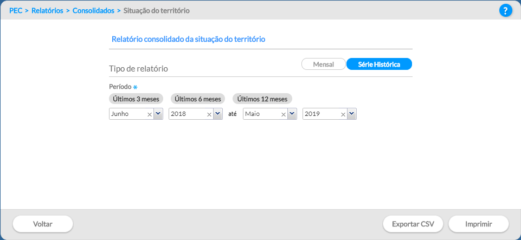
Task: Choose Últimos 3 meses period
Action: coord(136,99)
